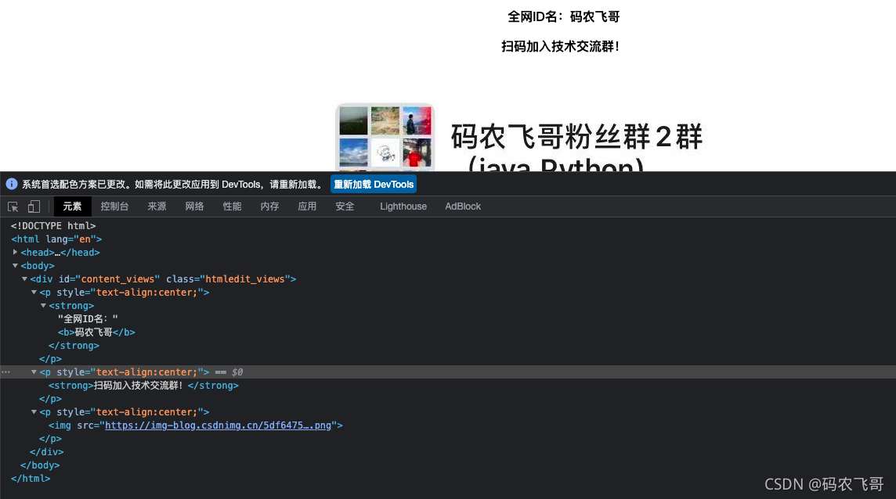Open the 控制台 tab

(114, 206)
